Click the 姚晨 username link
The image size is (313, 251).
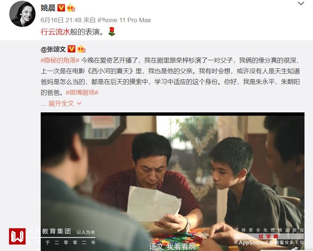click(x=48, y=8)
